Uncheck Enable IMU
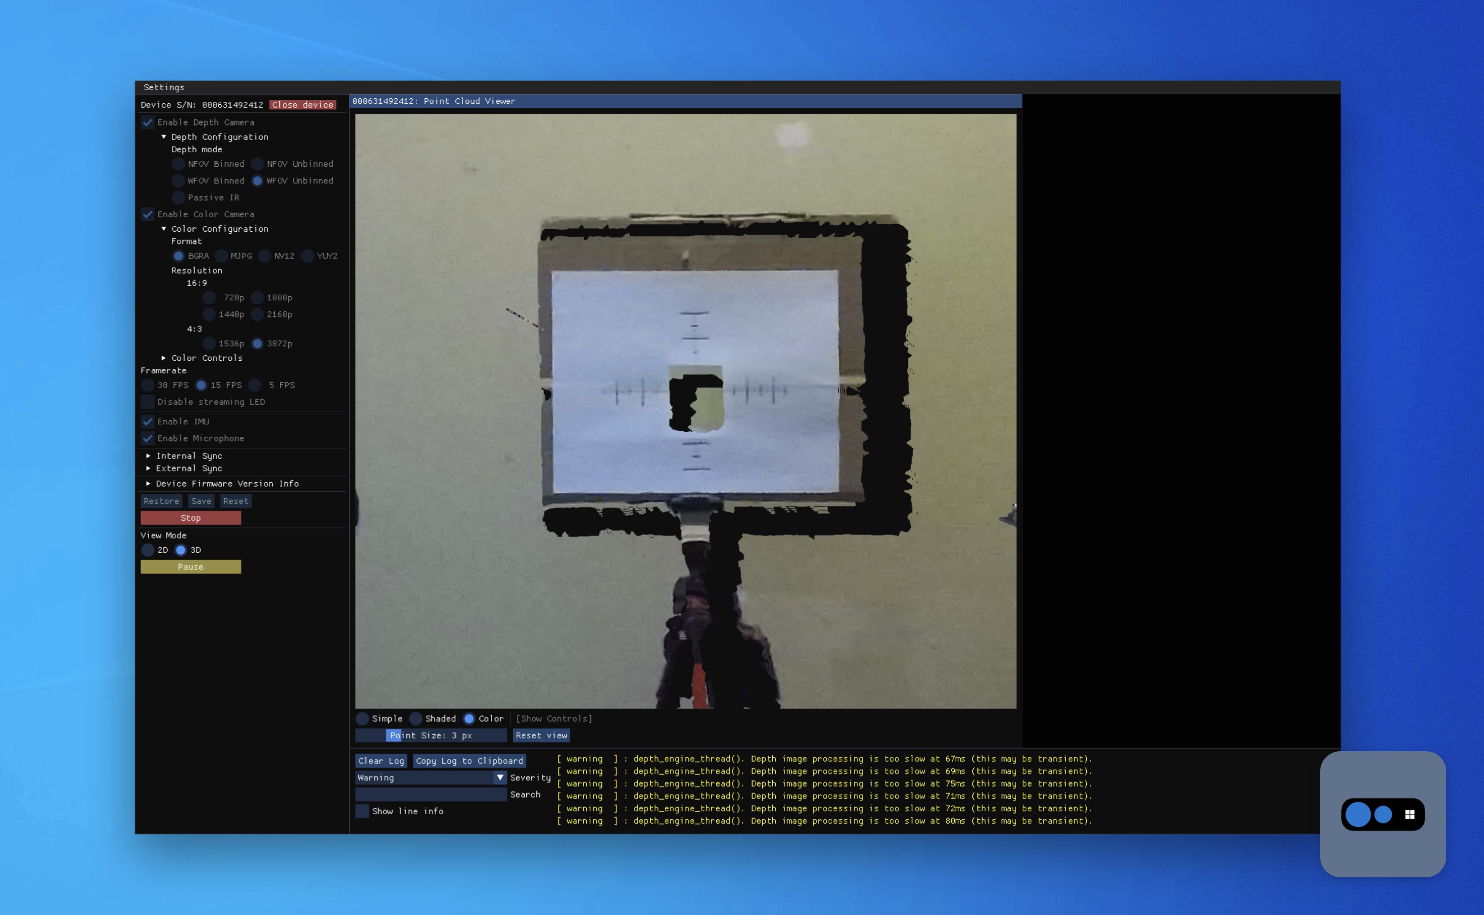The image size is (1484, 915). pyautogui.click(x=147, y=421)
